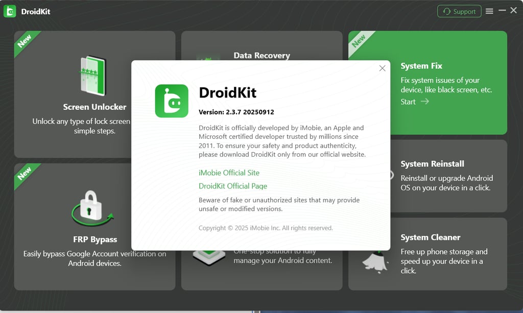
Task: Close the About DroidKit dialog
Action: [382, 68]
